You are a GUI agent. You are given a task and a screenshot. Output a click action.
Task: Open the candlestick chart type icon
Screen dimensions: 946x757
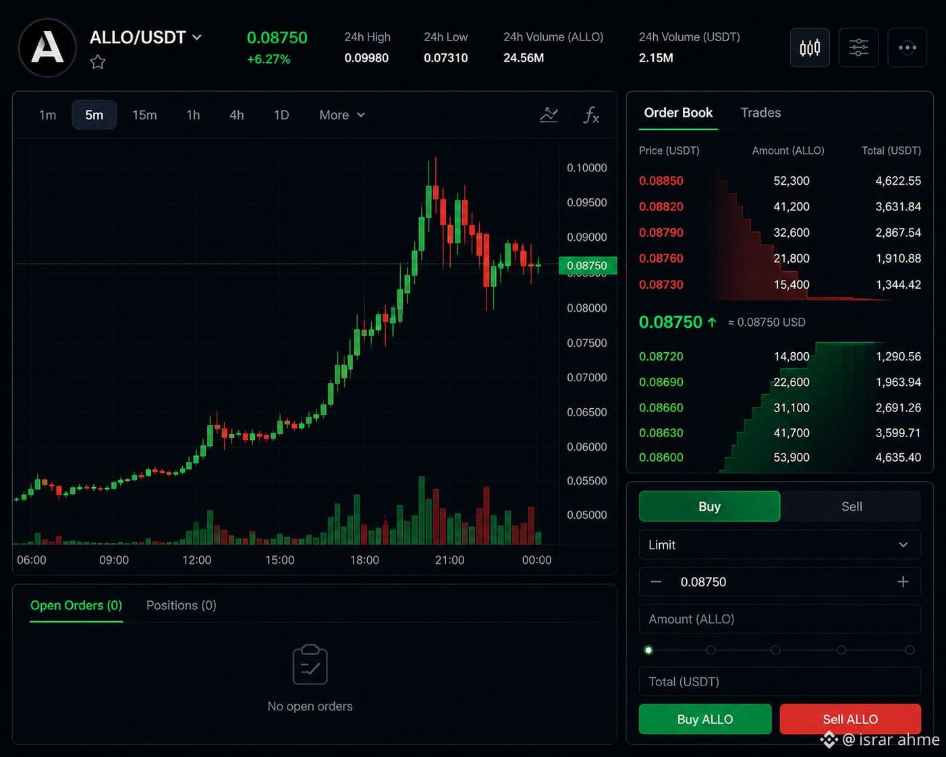coord(810,47)
